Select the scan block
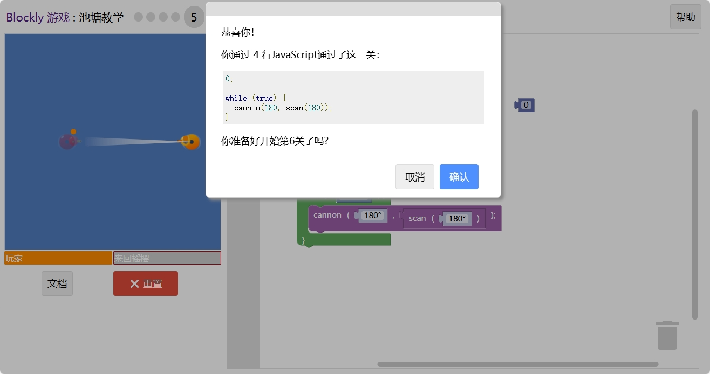The image size is (710, 374). tap(417, 218)
